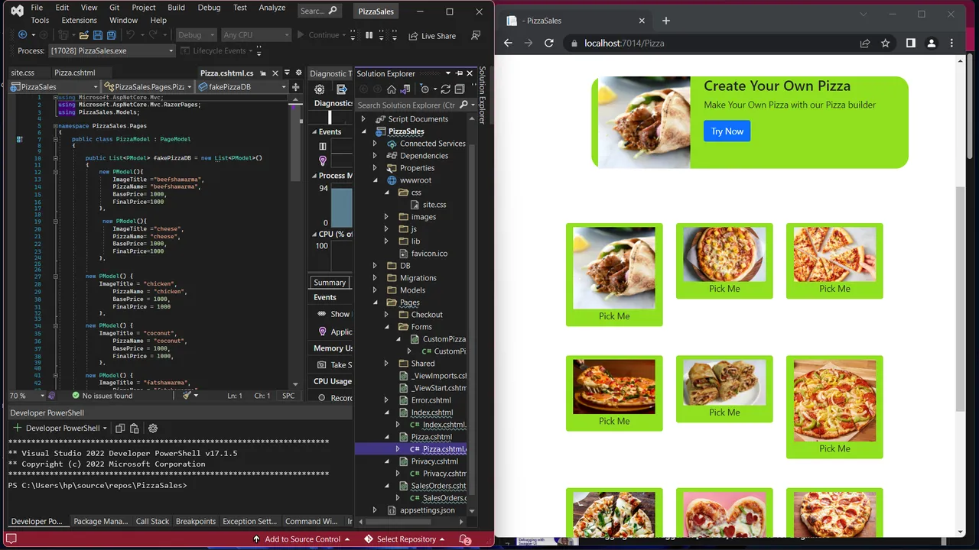Click Collapse All icon in Solution Explorer toolbar
Image resolution: width=979 pixels, height=550 pixels.
459,89
